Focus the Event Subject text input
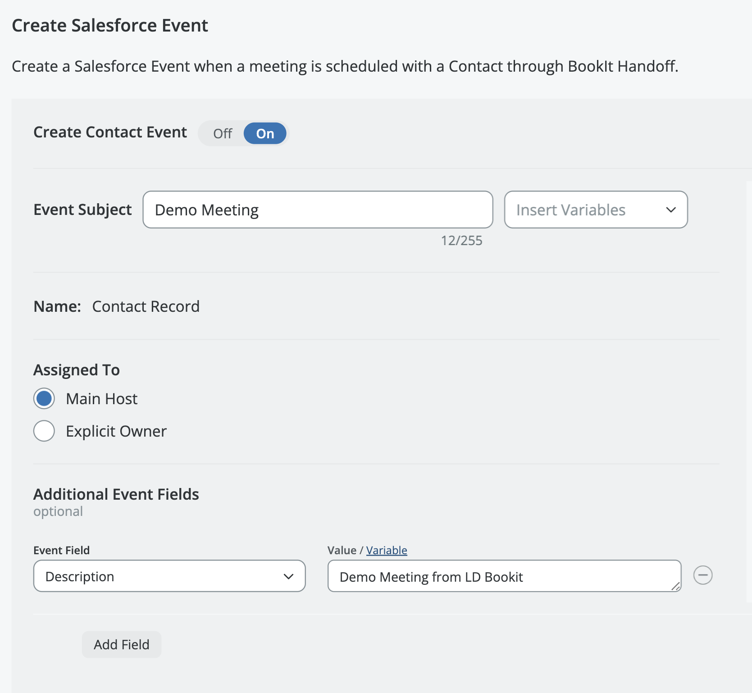Screen dimensions: 752x693 pyautogui.click(x=318, y=210)
